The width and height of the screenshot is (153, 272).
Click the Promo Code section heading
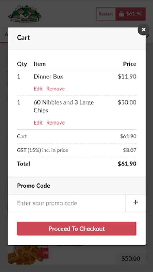pos(34,186)
